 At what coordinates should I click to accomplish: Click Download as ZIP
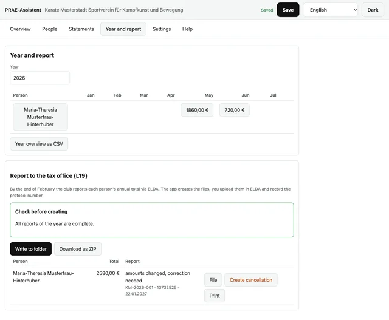click(78, 249)
